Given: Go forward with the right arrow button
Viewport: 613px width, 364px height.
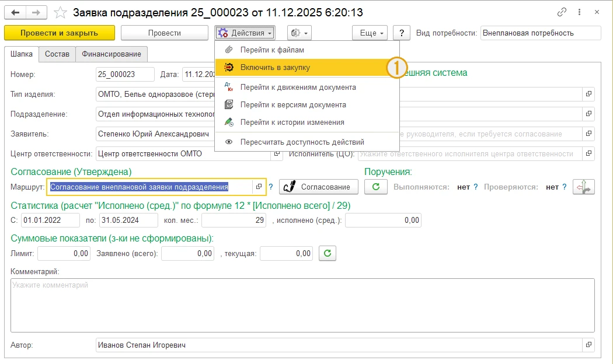Looking at the screenshot, I should (x=36, y=12).
